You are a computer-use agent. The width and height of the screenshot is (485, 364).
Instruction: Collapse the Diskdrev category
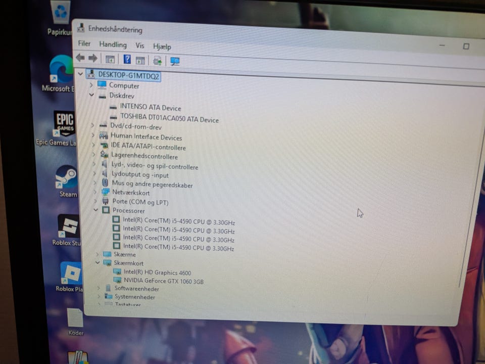click(x=91, y=95)
